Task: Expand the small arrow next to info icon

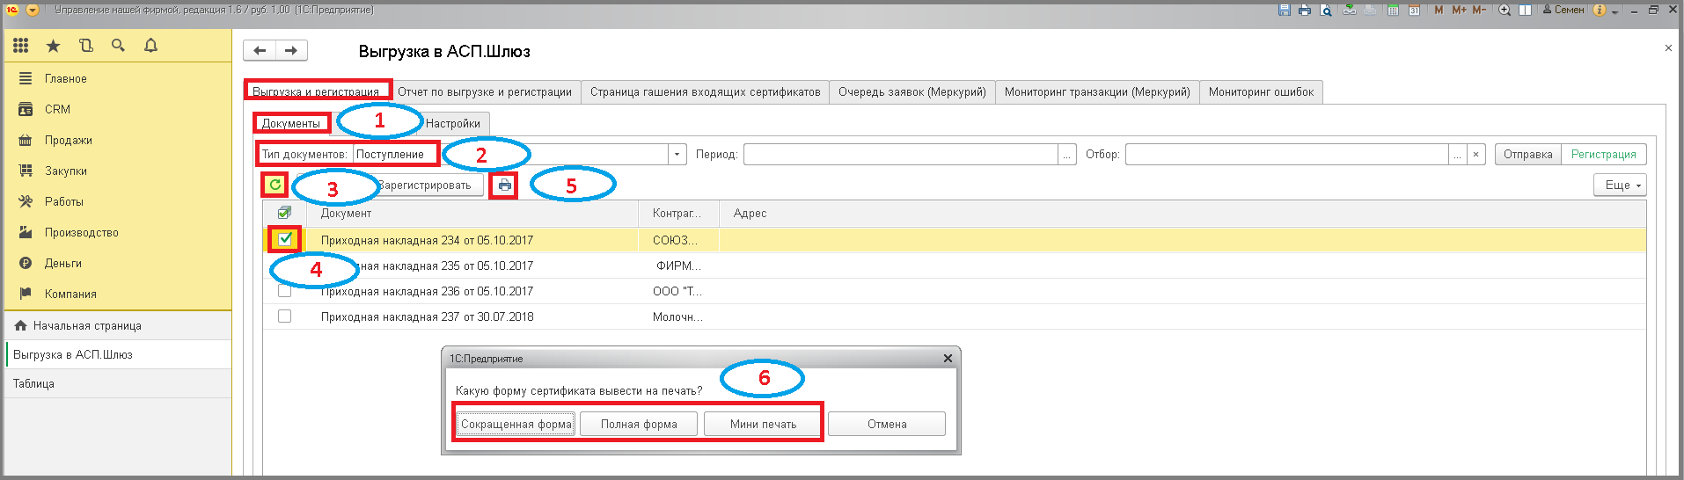Action: (x=1615, y=11)
